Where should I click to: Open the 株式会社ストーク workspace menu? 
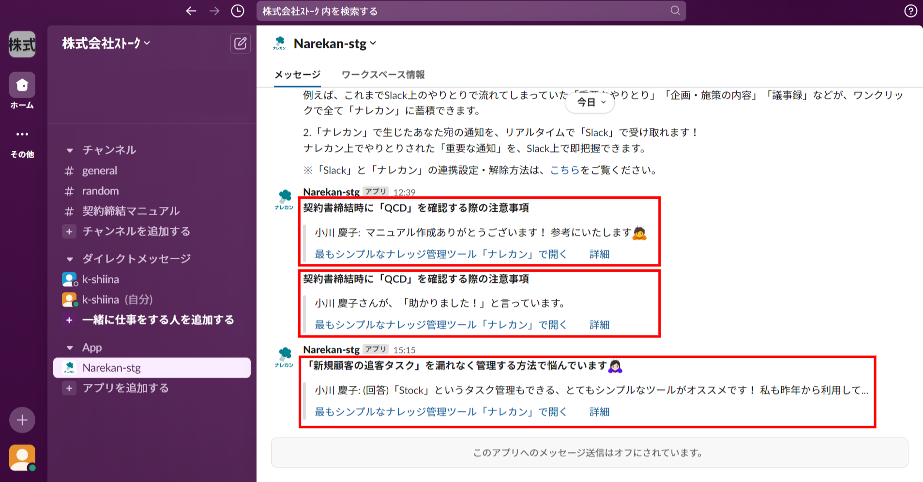click(106, 44)
